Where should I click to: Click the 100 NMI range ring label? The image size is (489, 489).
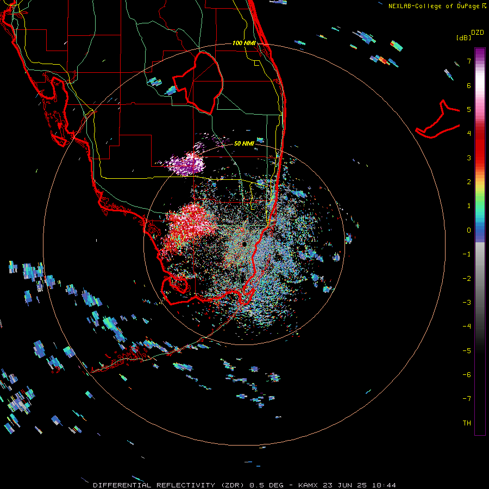(x=244, y=43)
